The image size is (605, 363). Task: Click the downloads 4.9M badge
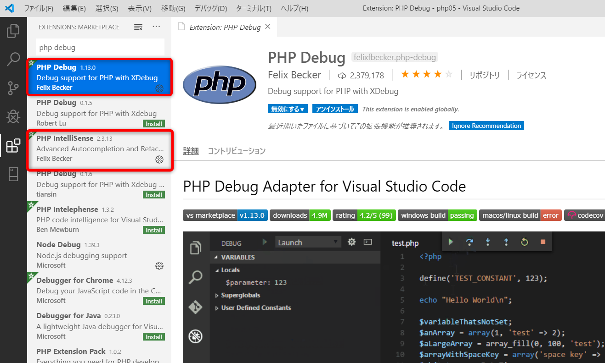click(x=300, y=215)
